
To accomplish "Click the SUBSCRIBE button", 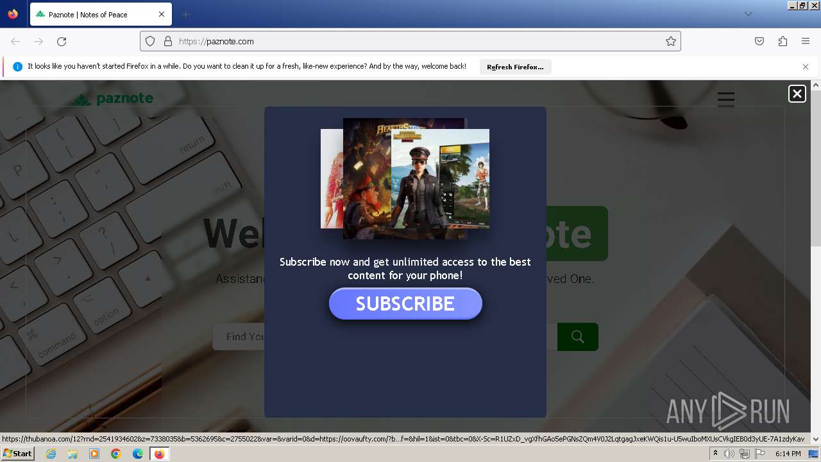I will (405, 304).
